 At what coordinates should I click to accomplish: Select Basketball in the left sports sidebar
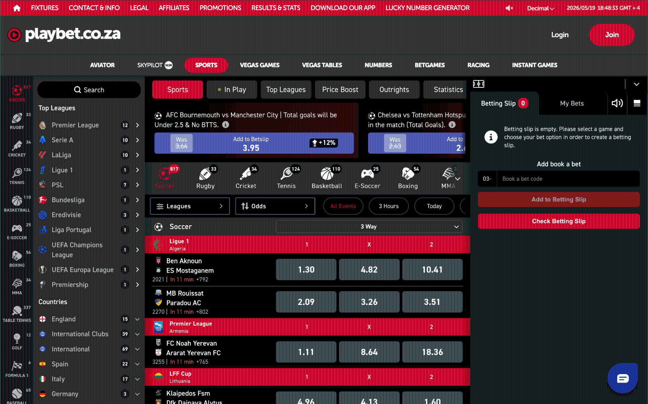coord(17,203)
